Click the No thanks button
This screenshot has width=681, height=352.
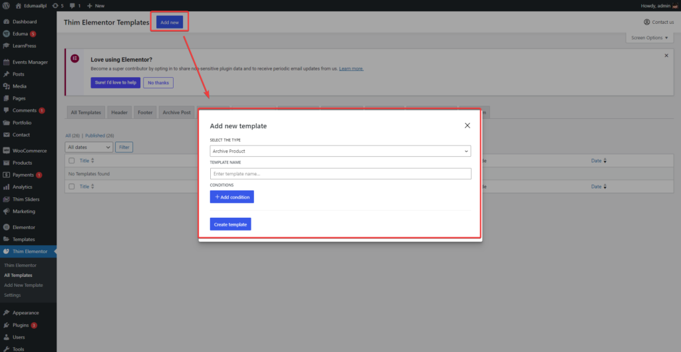click(158, 82)
